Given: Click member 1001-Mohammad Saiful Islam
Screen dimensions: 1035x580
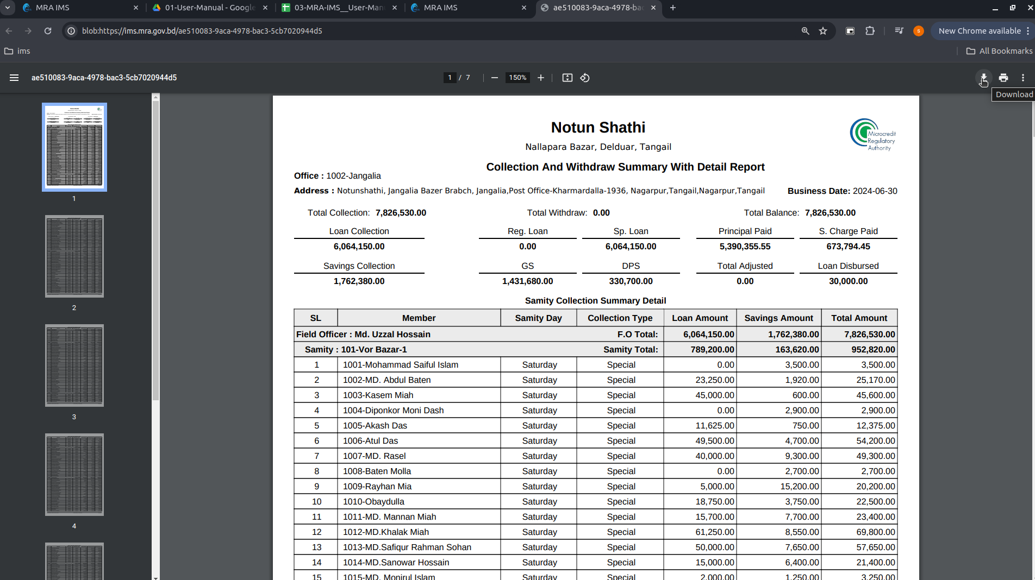Looking at the screenshot, I should (401, 365).
